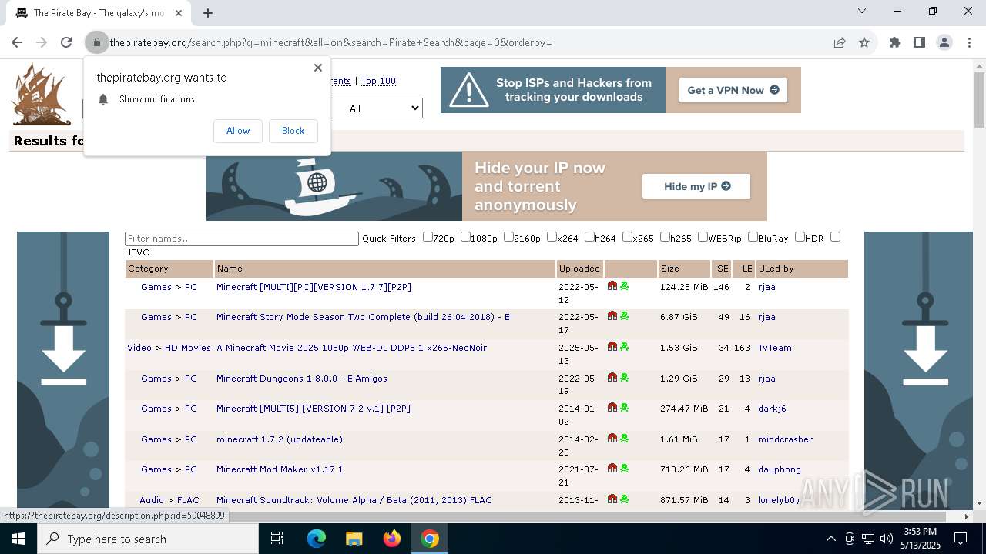Click magnet icon for Minecraft Soundtrack row
This screenshot has height=554, width=986.
pyautogui.click(x=612, y=499)
